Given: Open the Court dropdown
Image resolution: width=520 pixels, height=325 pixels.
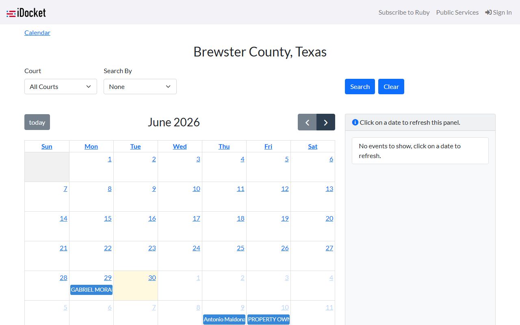Looking at the screenshot, I should coord(61,87).
